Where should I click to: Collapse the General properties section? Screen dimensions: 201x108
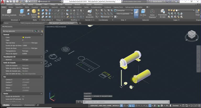click(41, 35)
